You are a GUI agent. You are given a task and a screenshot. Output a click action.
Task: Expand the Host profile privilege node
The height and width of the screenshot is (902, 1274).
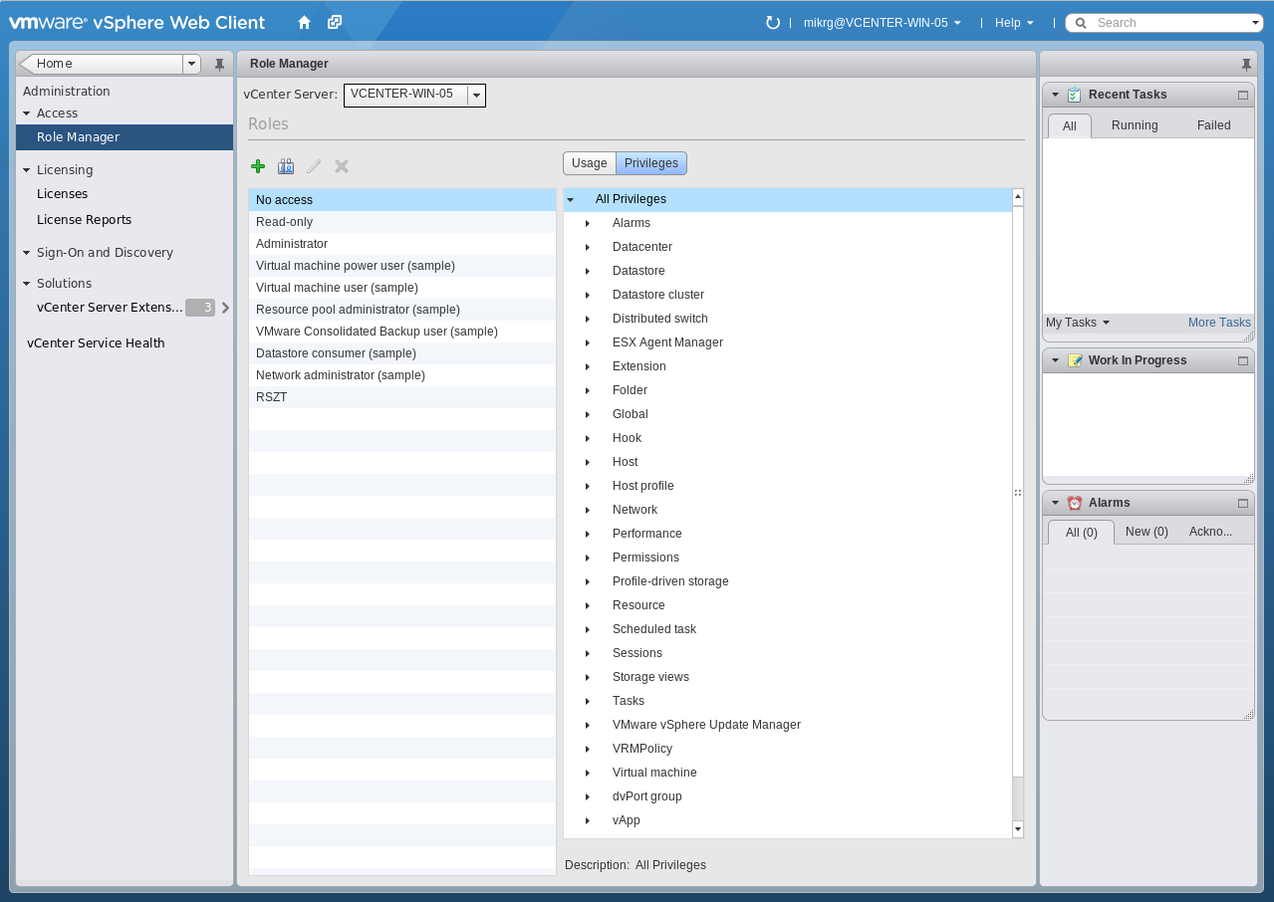click(x=588, y=486)
